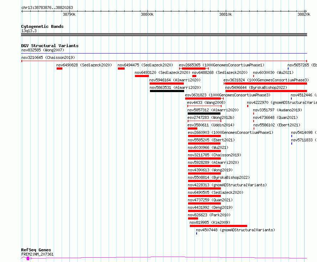Select the nsv4390613 (Wong2019) variant
Image resolution: width=317 pixels, height=262 pixels.
[x=210, y=170]
